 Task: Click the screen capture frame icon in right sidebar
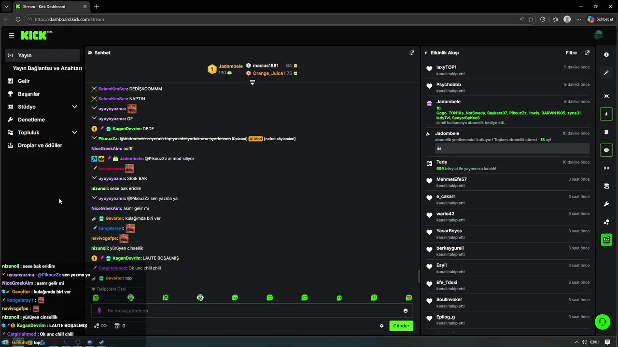606,96
